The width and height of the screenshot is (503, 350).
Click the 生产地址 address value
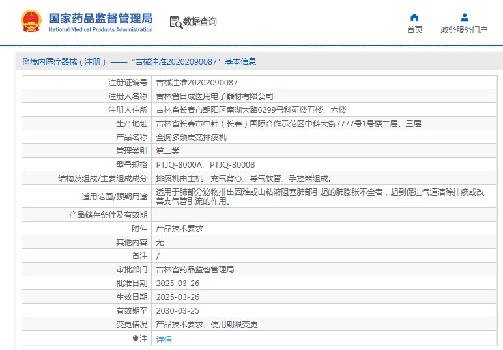click(289, 124)
